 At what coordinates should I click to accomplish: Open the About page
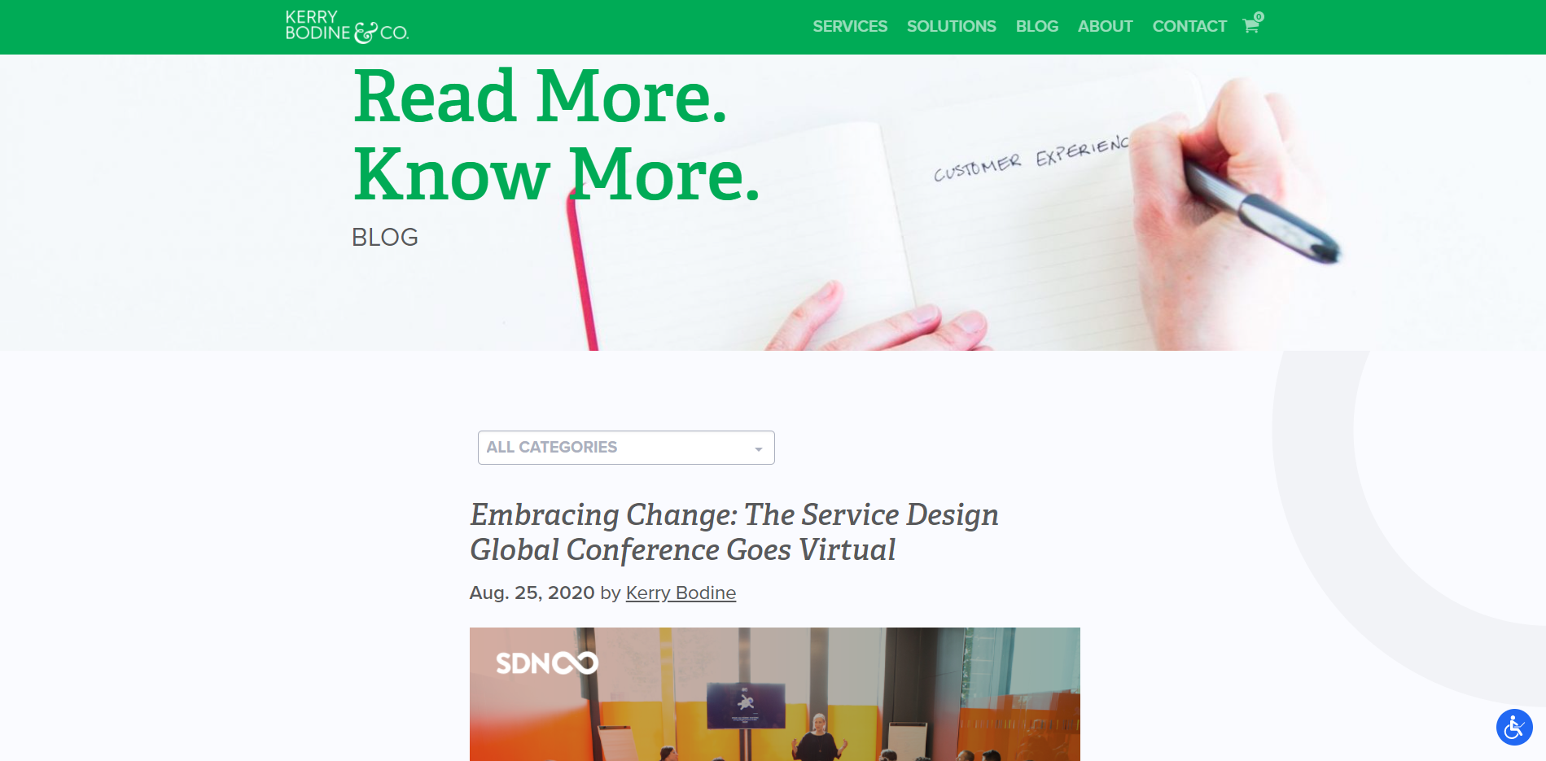(1105, 26)
